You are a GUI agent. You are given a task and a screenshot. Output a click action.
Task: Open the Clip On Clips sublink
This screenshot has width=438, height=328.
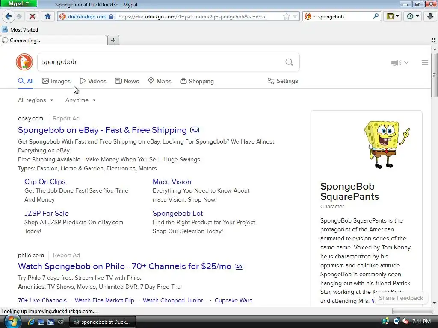[44, 182]
